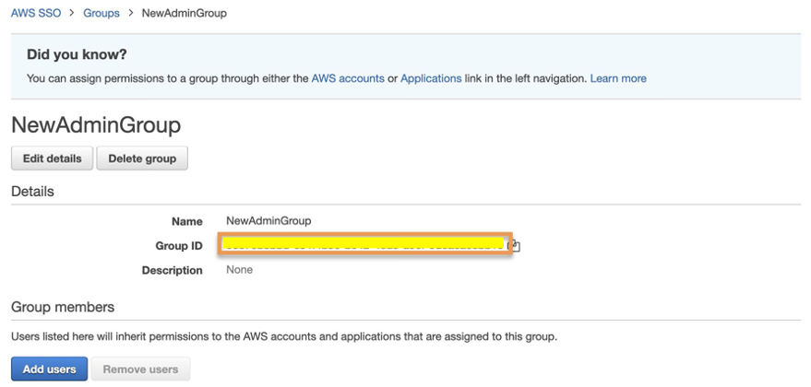Image resolution: width=811 pixels, height=387 pixels.
Task: Open the AWS accounts link in the info banner
Action: click(x=348, y=78)
